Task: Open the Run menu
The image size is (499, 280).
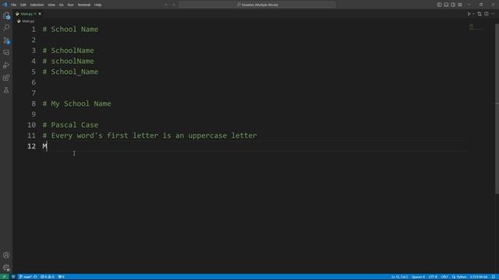Action: click(70, 5)
